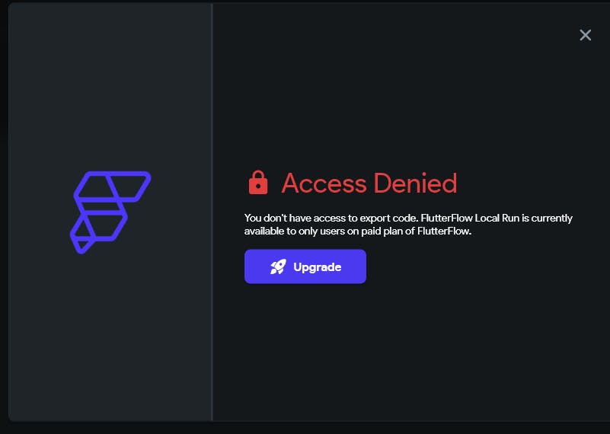Click the word "Access" in the red heading
The image size is (610, 434).
coord(324,183)
